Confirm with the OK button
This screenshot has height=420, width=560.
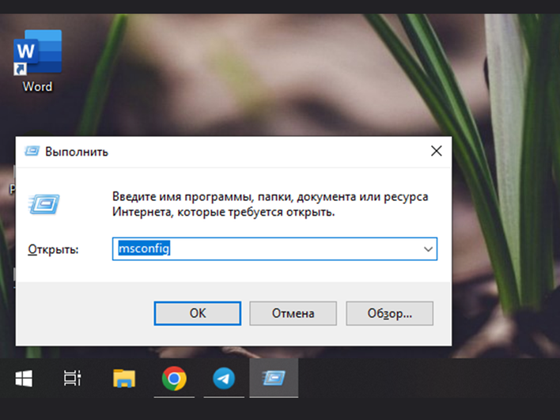tap(198, 313)
